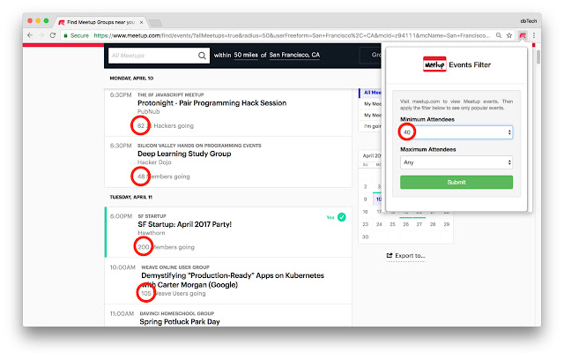
Task: Click the browser back arrow
Action: click(x=30, y=35)
